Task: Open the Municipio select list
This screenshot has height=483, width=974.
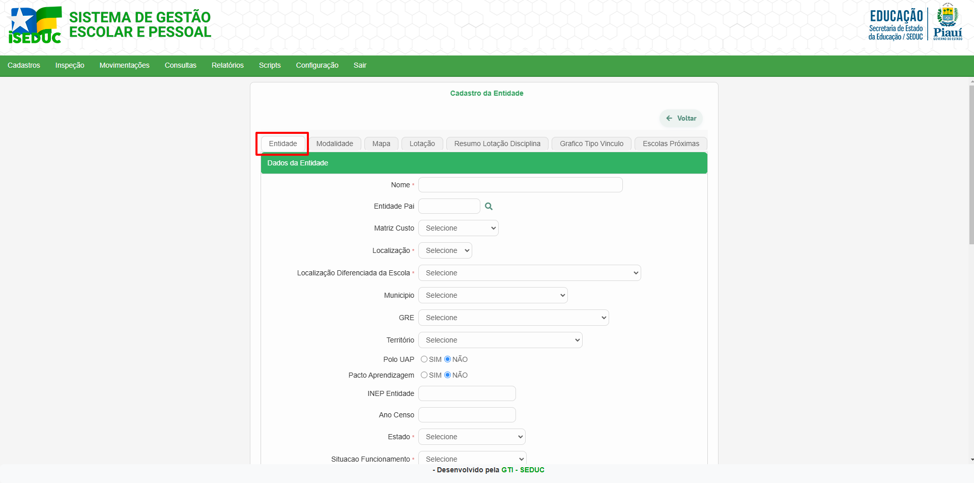Action: (493, 295)
